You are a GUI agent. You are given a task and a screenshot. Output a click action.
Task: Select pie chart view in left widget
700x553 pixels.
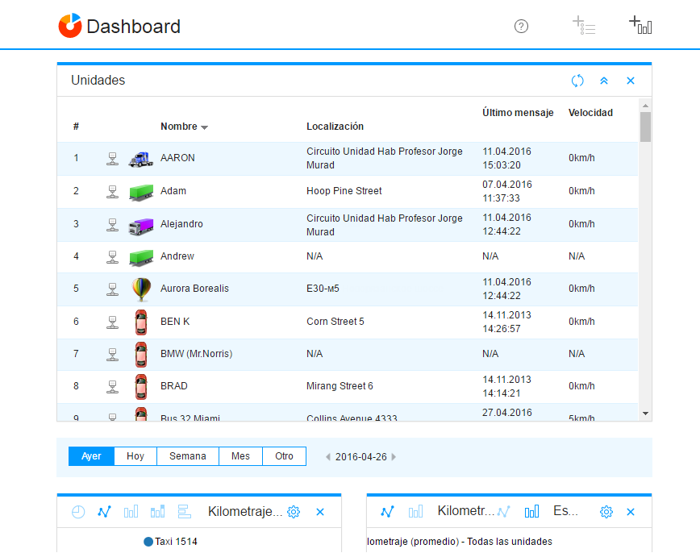[x=78, y=512]
